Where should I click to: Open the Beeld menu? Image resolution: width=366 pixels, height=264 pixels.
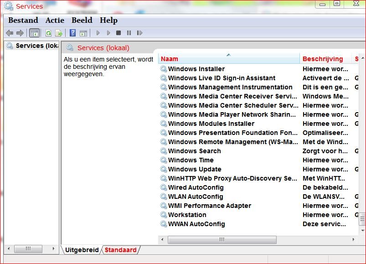[x=82, y=20]
